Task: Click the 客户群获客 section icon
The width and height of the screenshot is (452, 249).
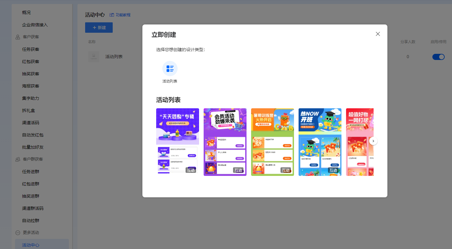Action: click(x=18, y=159)
